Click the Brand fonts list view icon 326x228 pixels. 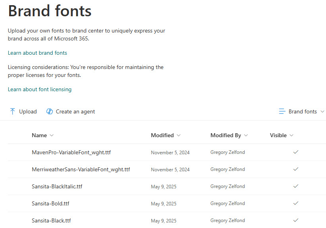tap(282, 111)
